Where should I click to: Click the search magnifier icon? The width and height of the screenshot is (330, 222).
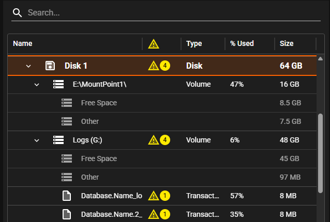[18, 12]
